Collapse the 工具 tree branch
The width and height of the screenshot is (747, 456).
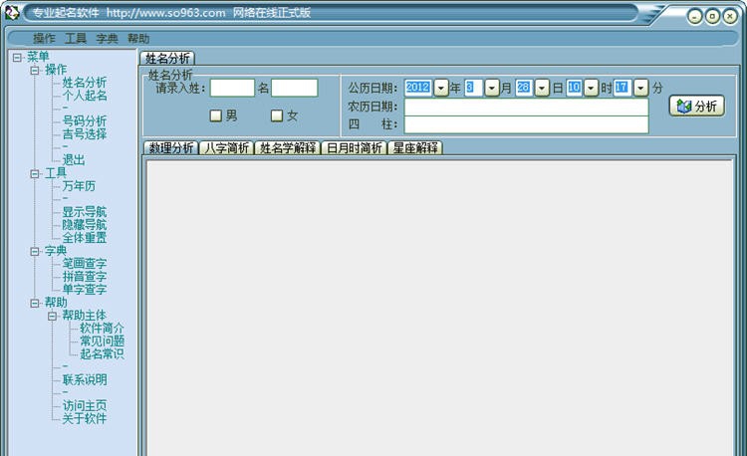35,174
